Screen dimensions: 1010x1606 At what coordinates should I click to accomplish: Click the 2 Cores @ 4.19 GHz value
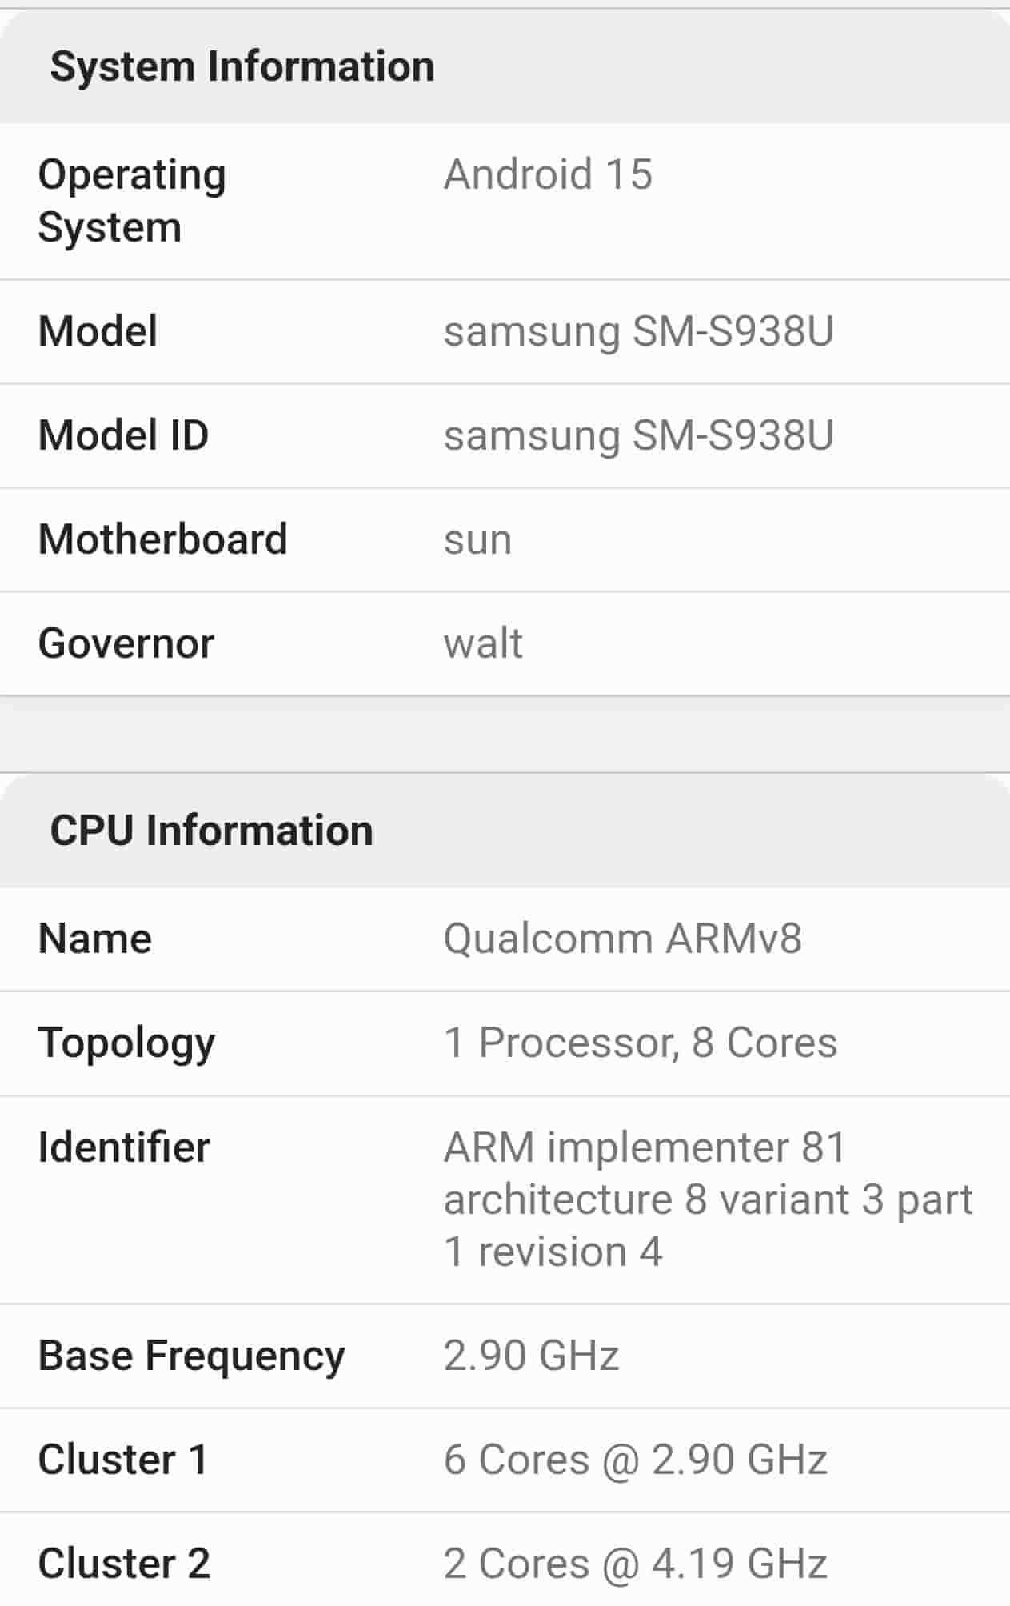(635, 1564)
